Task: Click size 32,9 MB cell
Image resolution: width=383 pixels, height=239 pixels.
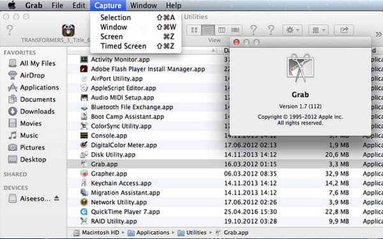Action: 337,174
